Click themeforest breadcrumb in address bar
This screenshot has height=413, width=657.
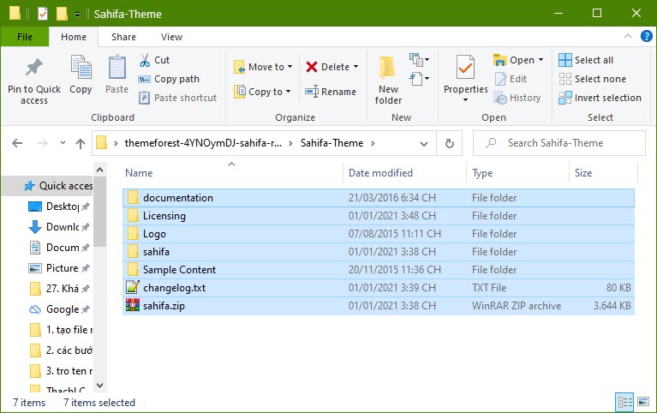[x=203, y=143]
